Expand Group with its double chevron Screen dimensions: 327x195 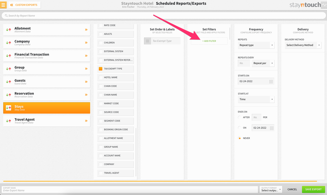click(86, 69)
